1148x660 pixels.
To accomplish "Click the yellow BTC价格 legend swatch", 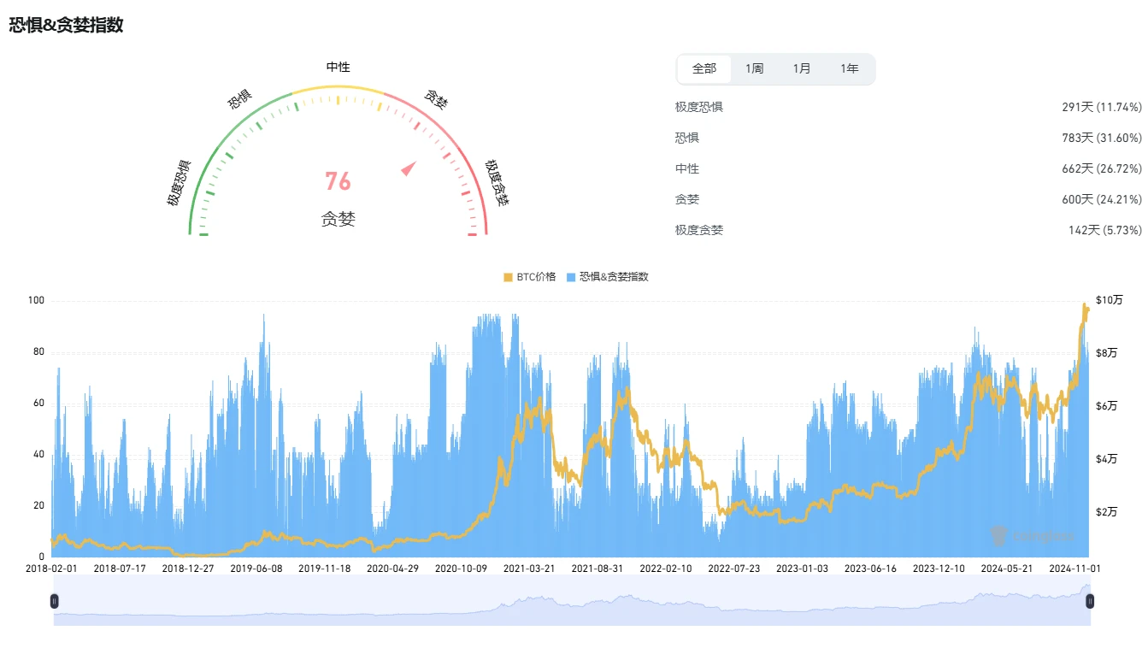I will click(508, 277).
